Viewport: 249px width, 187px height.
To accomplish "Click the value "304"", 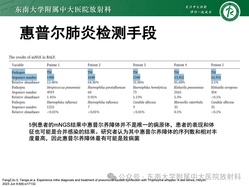I will (214, 92).
